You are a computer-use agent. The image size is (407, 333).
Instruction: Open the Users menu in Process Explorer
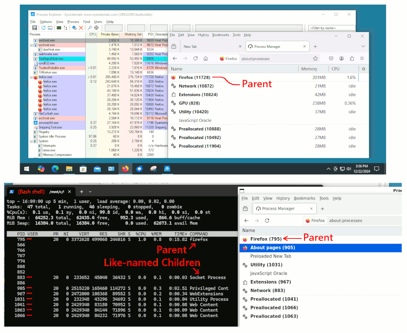[x=98, y=22]
